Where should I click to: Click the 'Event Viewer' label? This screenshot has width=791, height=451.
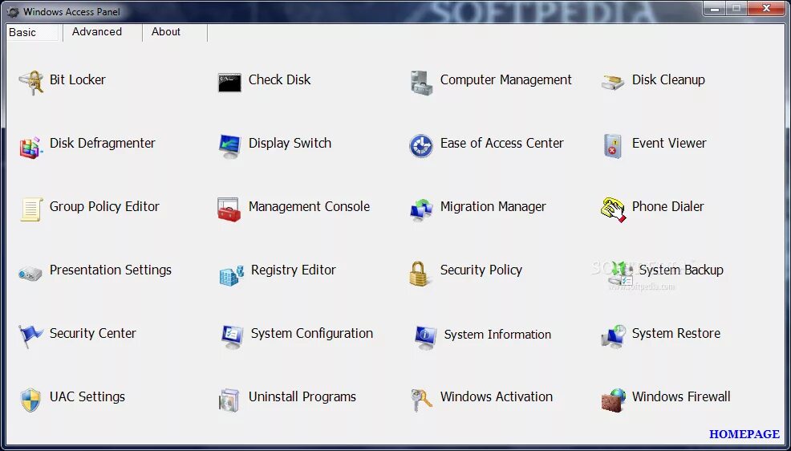tap(669, 144)
